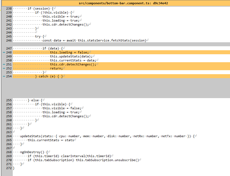Click '} else {' on line 255
Viewport: 230px width, 176px height.
point(35,100)
